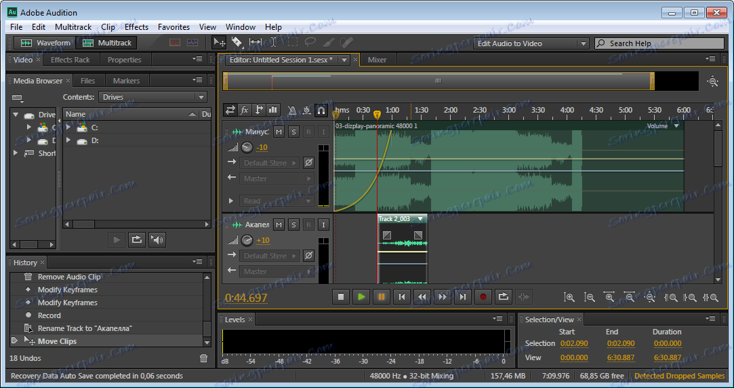This screenshot has width=734, height=388.
Task: Open the Multitrack menu
Action: tap(73, 27)
